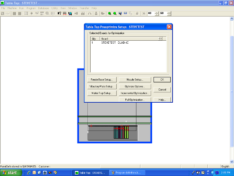Open the Utility menu
Image resolution: width=234 pixels, height=176 pixels.
tap(54, 8)
